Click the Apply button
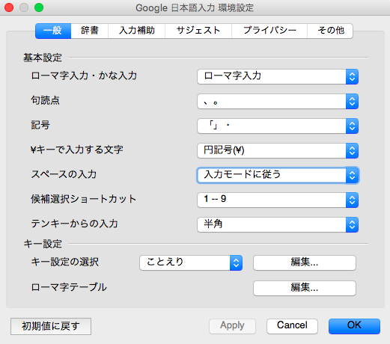 (x=232, y=326)
